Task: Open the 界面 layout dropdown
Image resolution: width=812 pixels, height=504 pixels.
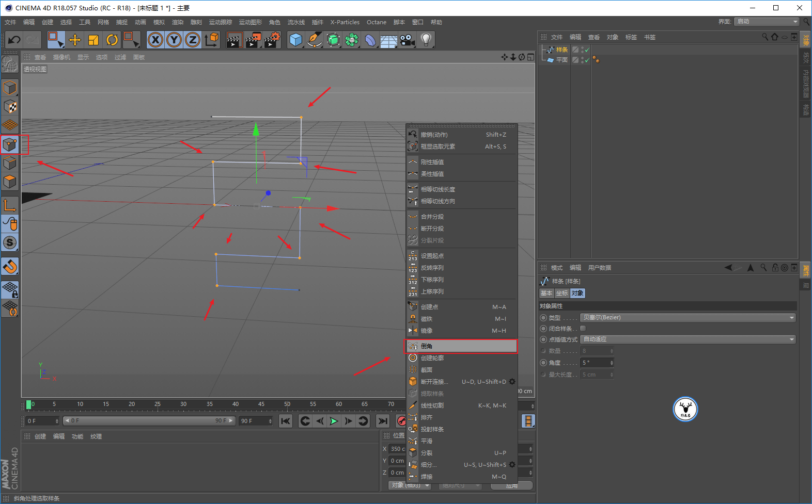Action: click(x=767, y=21)
